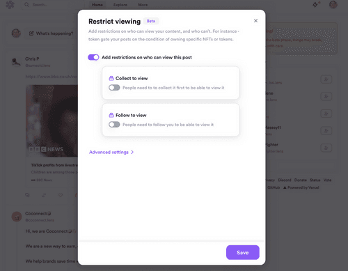The image size is (348, 271).
Task: Enable the Collect to view switch
Action: coord(114,88)
